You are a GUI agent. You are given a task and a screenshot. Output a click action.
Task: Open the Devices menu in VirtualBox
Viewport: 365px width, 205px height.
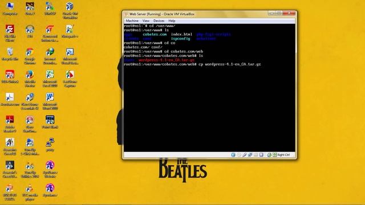[x=159, y=20]
